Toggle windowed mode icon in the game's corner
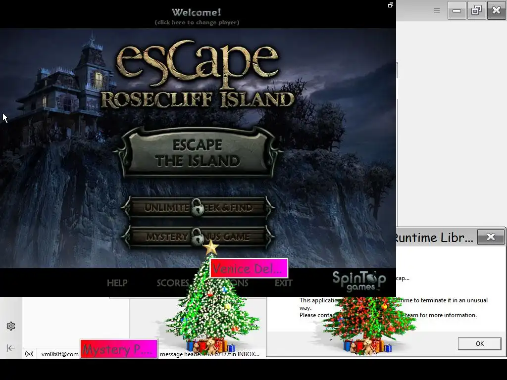507x380 pixels. click(x=391, y=5)
